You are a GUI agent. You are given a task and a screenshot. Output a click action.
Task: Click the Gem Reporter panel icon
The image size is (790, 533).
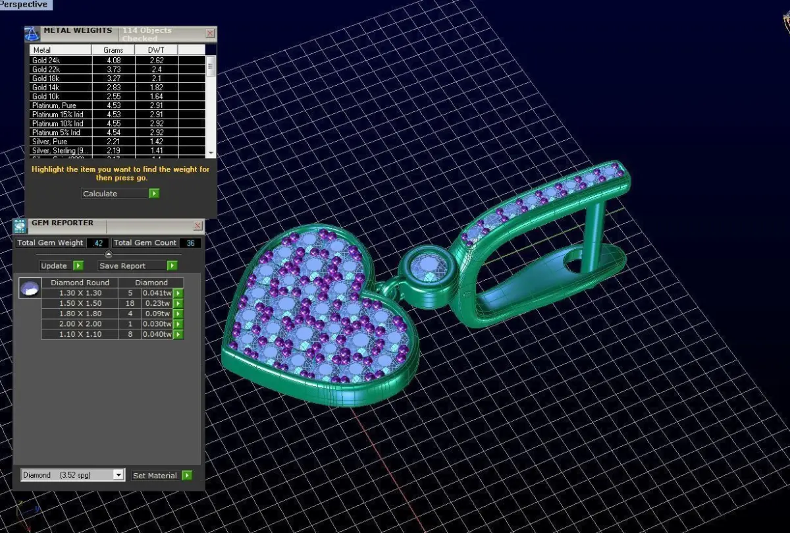click(20, 226)
